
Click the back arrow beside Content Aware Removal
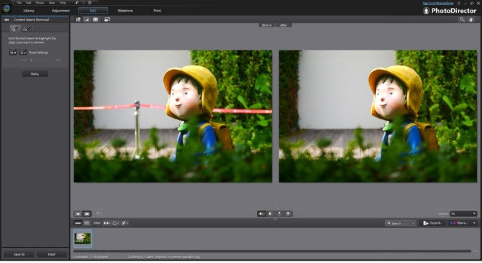(7, 20)
